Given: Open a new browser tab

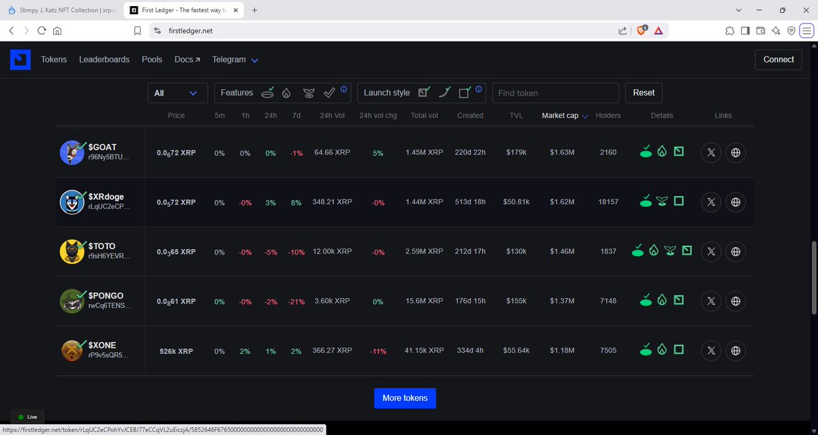Looking at the screenshot, I should pos(254,10).
